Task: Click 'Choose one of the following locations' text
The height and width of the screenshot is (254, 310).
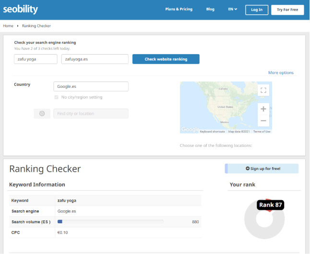Action: click(216, 145)
